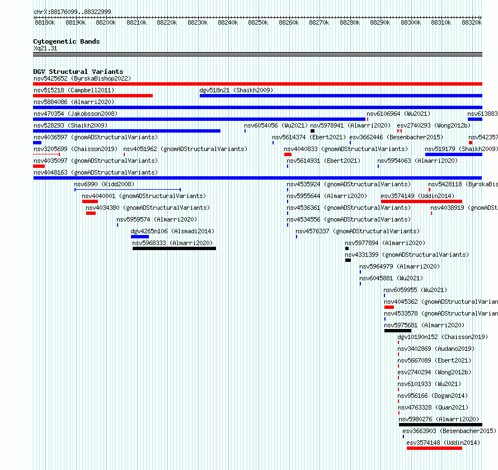Open the nsv4035097 gnomAD variant label

96,161
